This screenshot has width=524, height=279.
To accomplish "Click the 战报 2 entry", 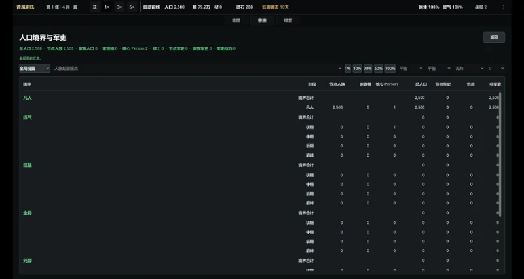I will (481, 7).
